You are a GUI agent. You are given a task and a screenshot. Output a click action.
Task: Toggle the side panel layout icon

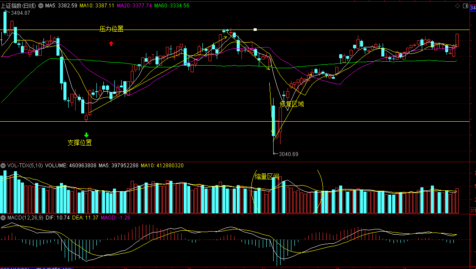[466, 6]
